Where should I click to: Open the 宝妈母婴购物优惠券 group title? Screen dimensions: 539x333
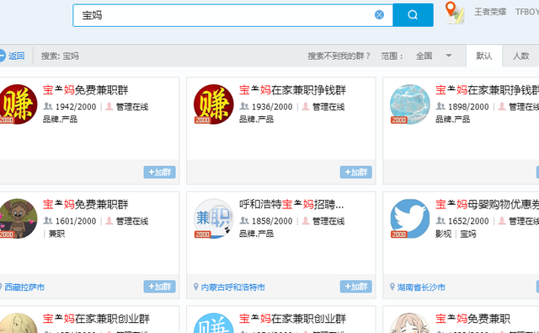487,204
